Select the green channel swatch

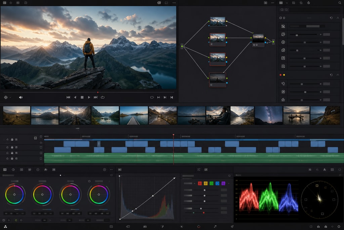click(212, 184)
